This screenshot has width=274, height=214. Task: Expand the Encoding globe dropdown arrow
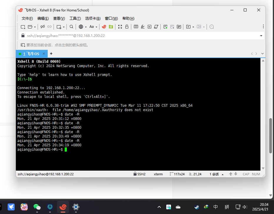coord(86,27)
